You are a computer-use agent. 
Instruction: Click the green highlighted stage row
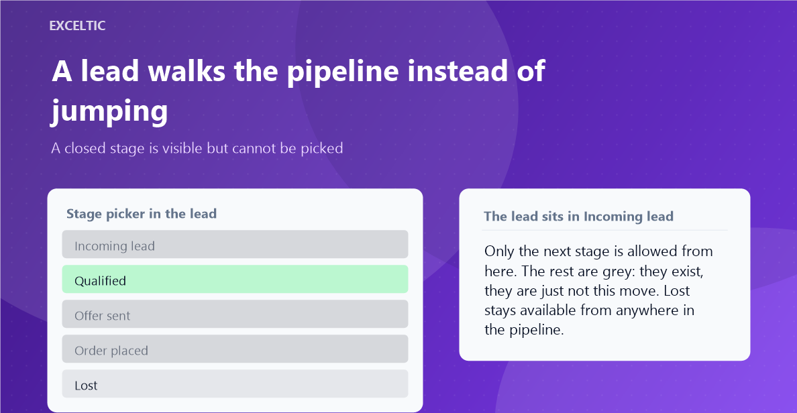(x=235, y=279)
